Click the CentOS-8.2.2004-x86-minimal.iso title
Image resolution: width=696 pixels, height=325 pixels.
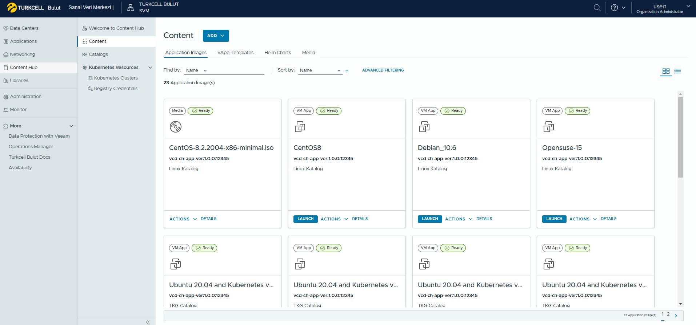click(221, 148)
